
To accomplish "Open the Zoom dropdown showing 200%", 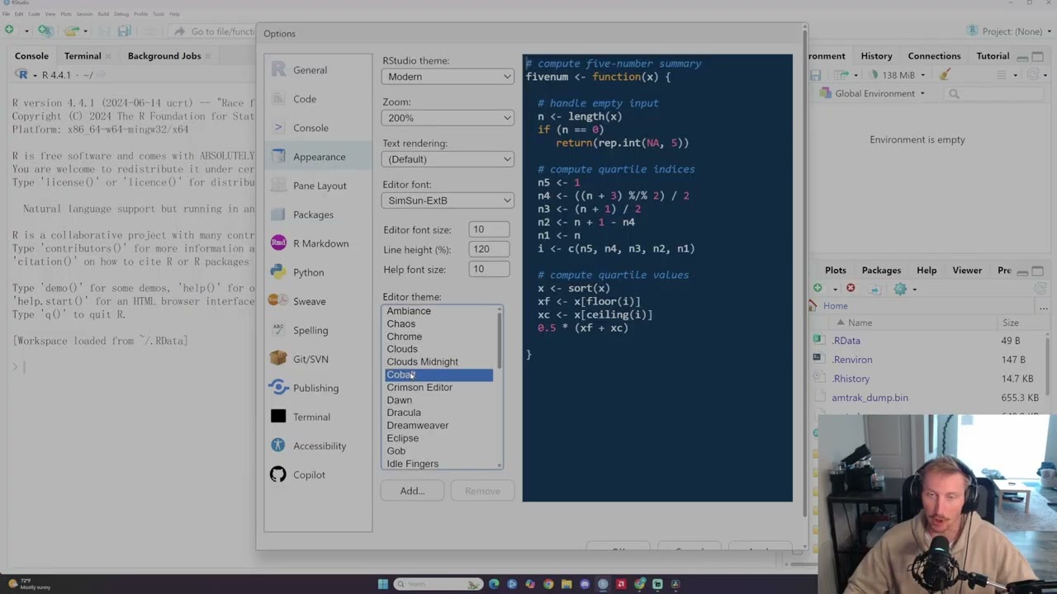I will [448, 118].
